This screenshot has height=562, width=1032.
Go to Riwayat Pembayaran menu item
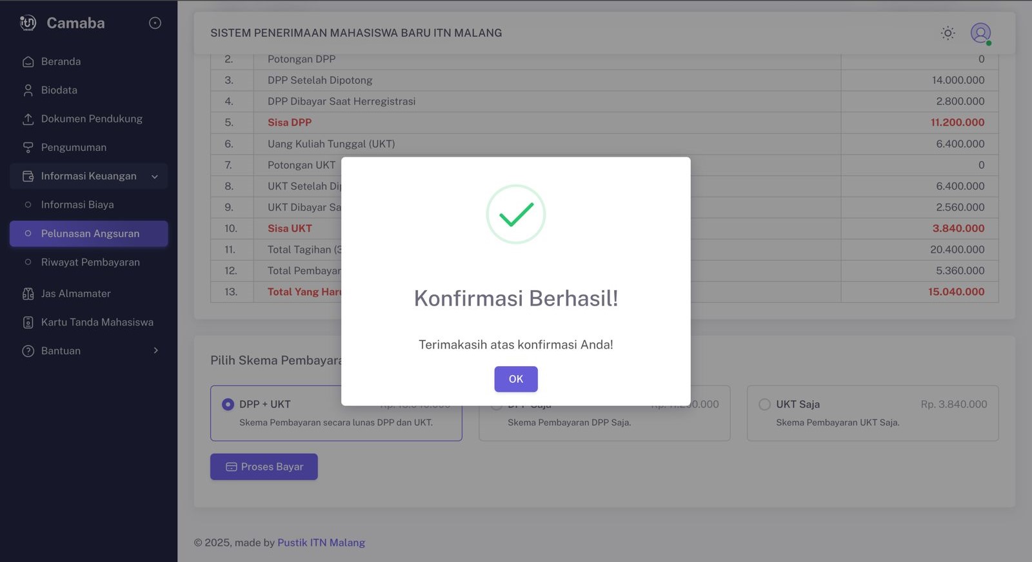coord(89,262)
